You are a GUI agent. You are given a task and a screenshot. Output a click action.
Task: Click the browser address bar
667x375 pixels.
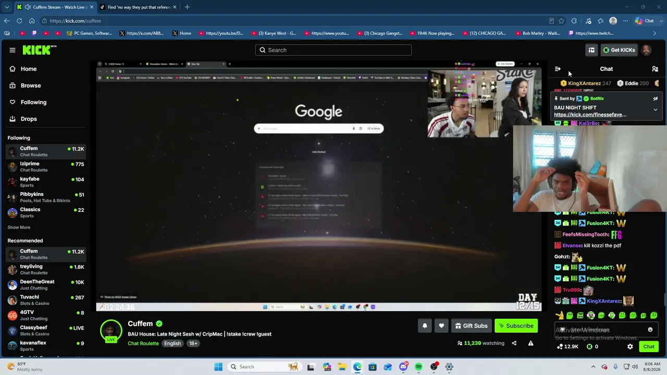[x=292, y=21]
